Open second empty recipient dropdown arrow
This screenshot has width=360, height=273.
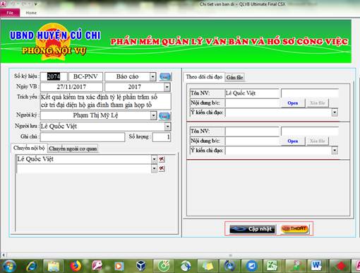point(154,168)
